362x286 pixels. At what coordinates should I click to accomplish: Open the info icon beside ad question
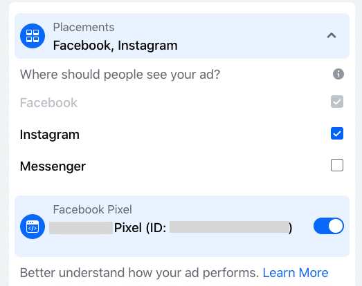point(338,74)
